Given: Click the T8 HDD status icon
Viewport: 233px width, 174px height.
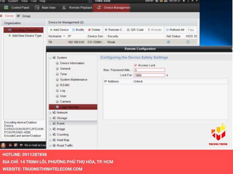Looking at the screenshot, I should click(188, 42).
